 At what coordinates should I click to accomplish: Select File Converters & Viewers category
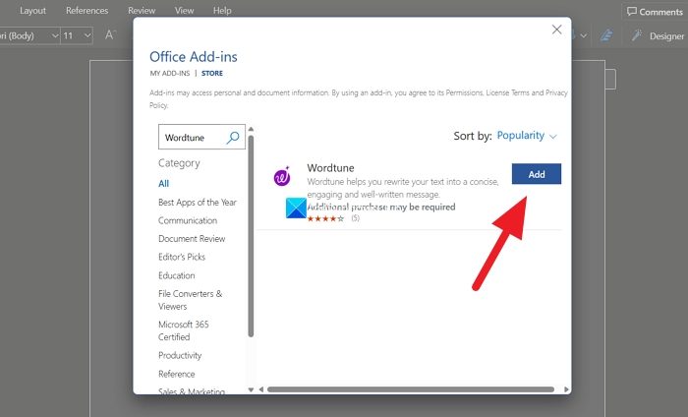pyautogui.click(x=191, y=300)
